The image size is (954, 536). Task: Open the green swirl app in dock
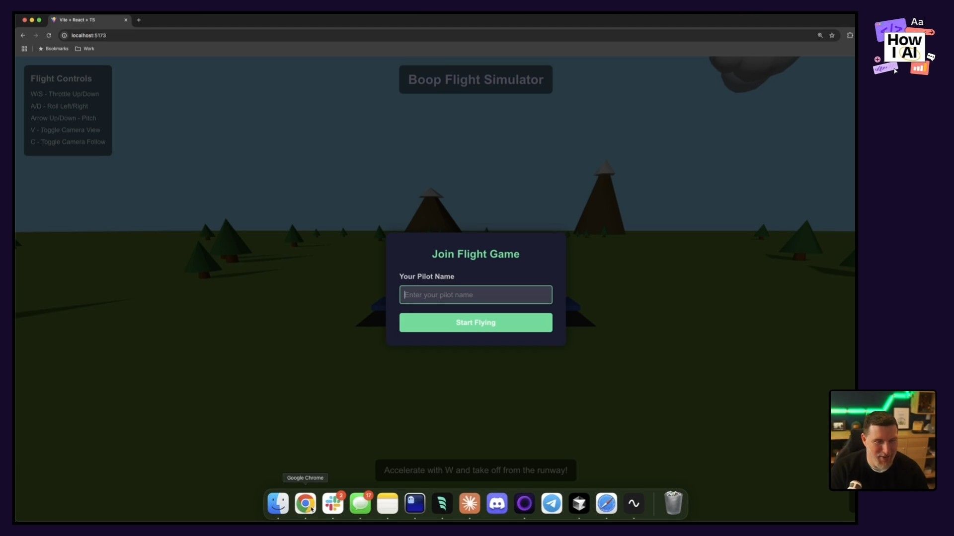(x=442, y=503)
